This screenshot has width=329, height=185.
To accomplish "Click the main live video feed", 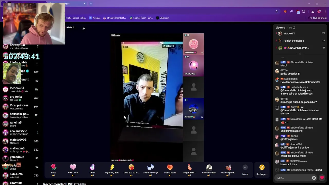I will tap(147, 98).
